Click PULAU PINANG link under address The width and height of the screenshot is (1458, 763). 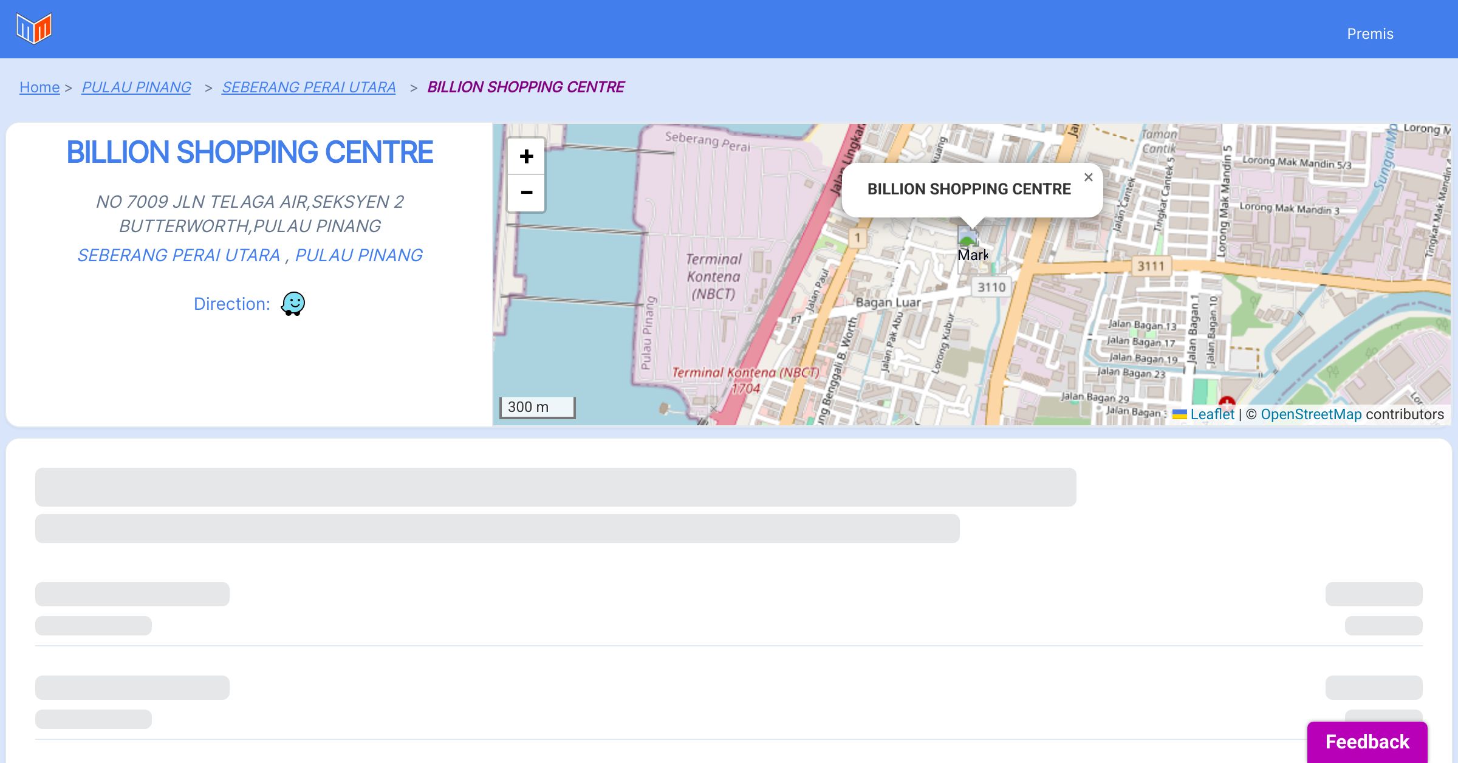coord(358,255)
